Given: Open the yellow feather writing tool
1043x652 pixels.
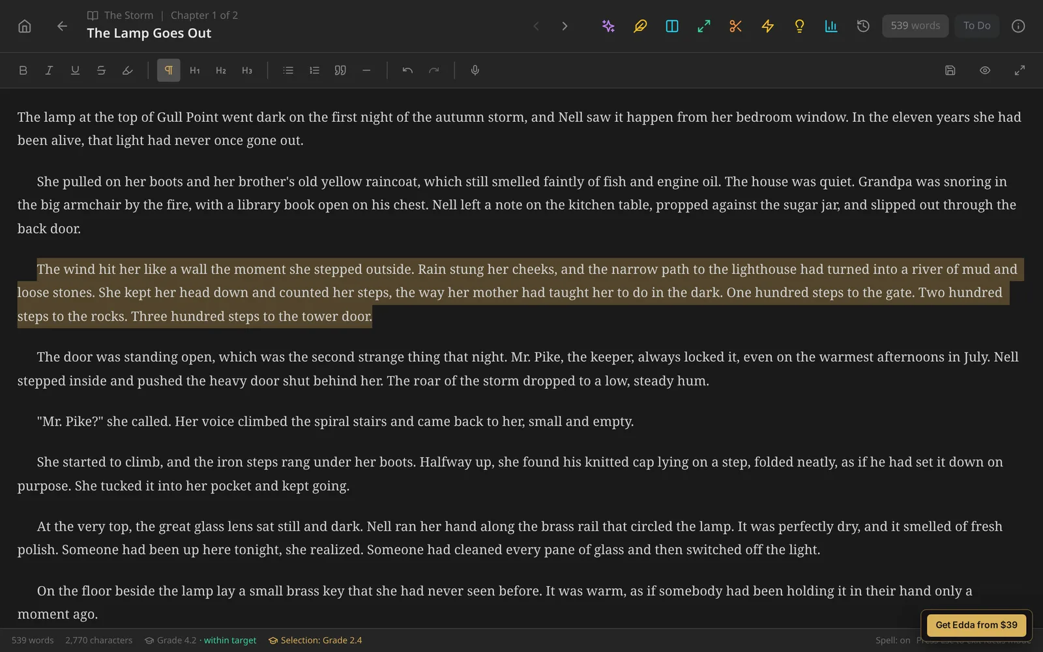Looking at the screenshot, I should pyautogui.click(x=640, y=26).
